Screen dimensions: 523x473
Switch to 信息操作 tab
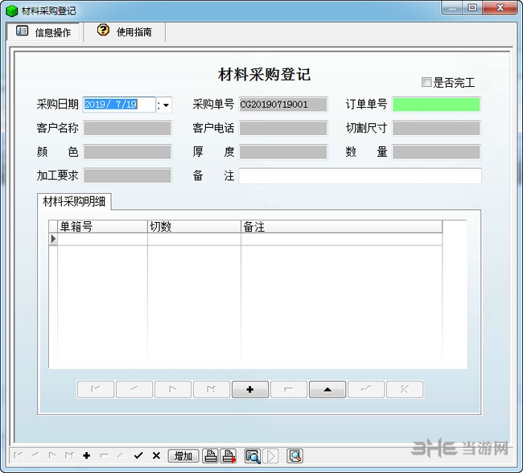click(x=43, y=32)
